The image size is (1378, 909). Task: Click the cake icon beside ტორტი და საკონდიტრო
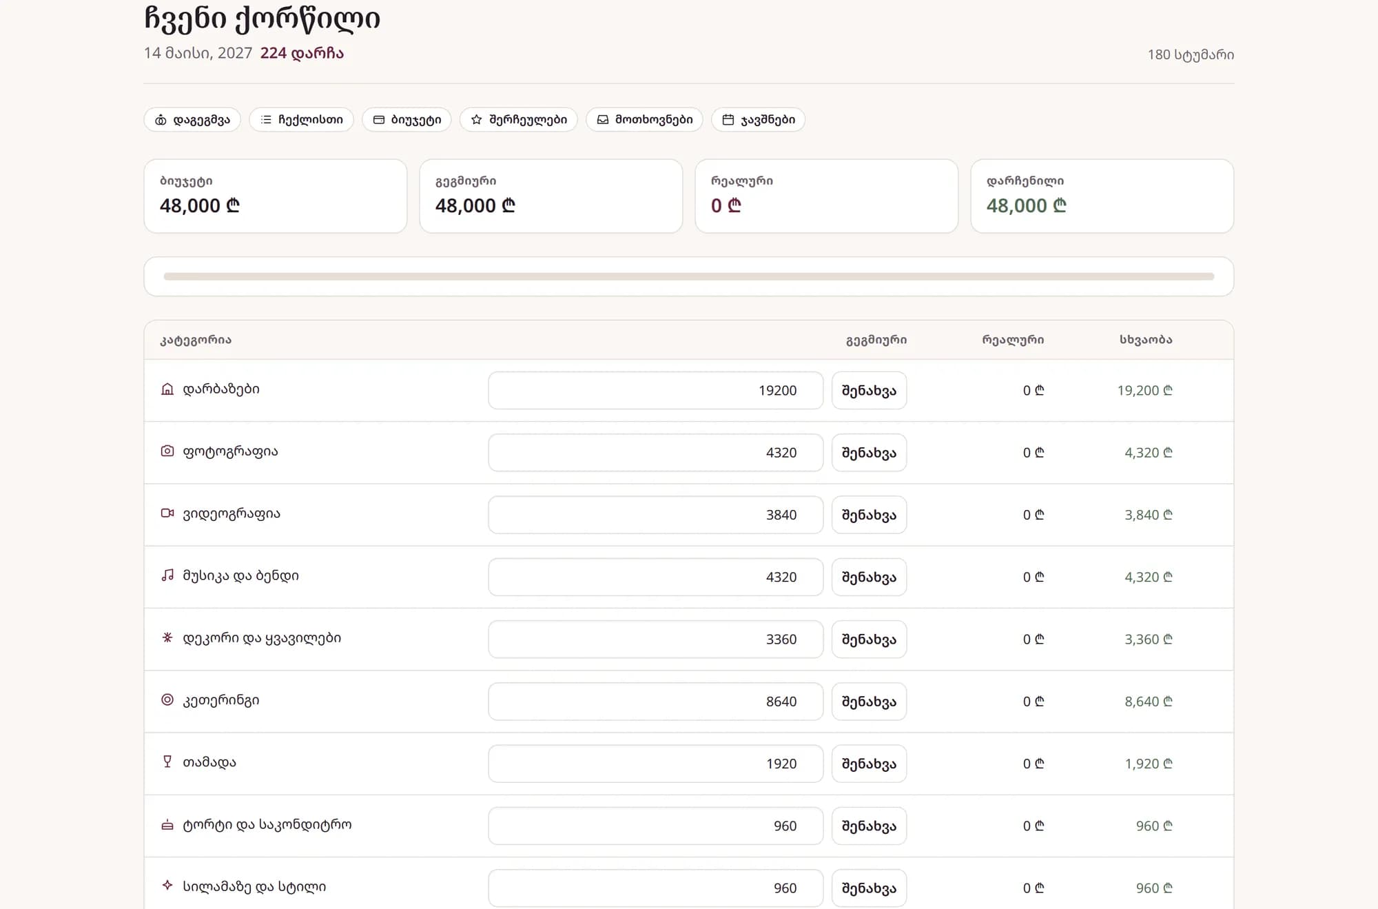[x=167, y=825]
